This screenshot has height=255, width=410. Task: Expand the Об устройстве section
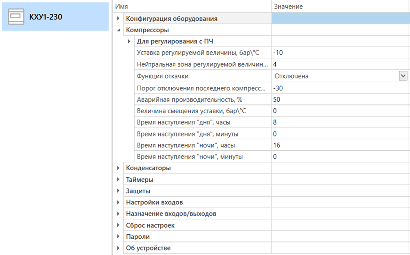118,248
